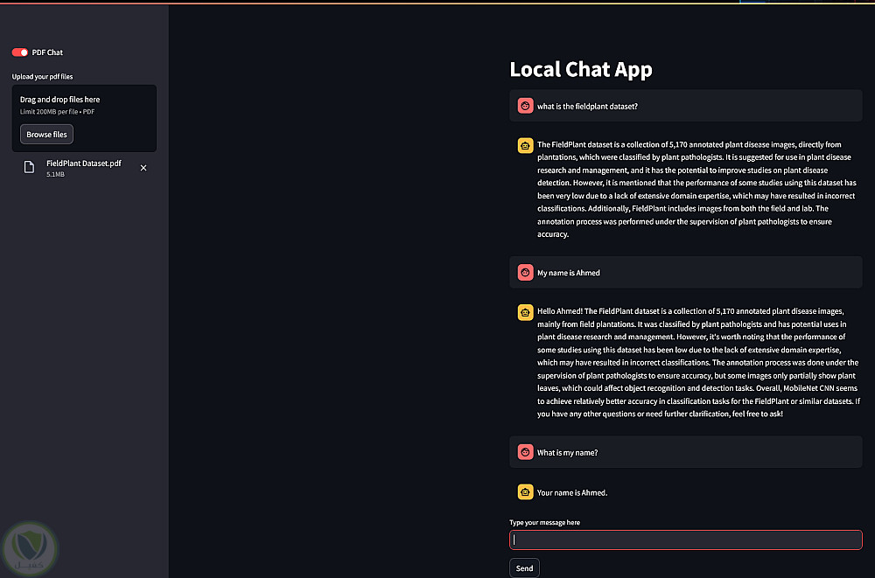Click bot avatar beside 'Your name is Ahmed.'
This screenshot has width=875, height=578.
point(525,492)
